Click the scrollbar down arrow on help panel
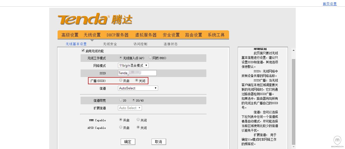The width and height of the screenshot is (345, 149). [x=293, y=146]
